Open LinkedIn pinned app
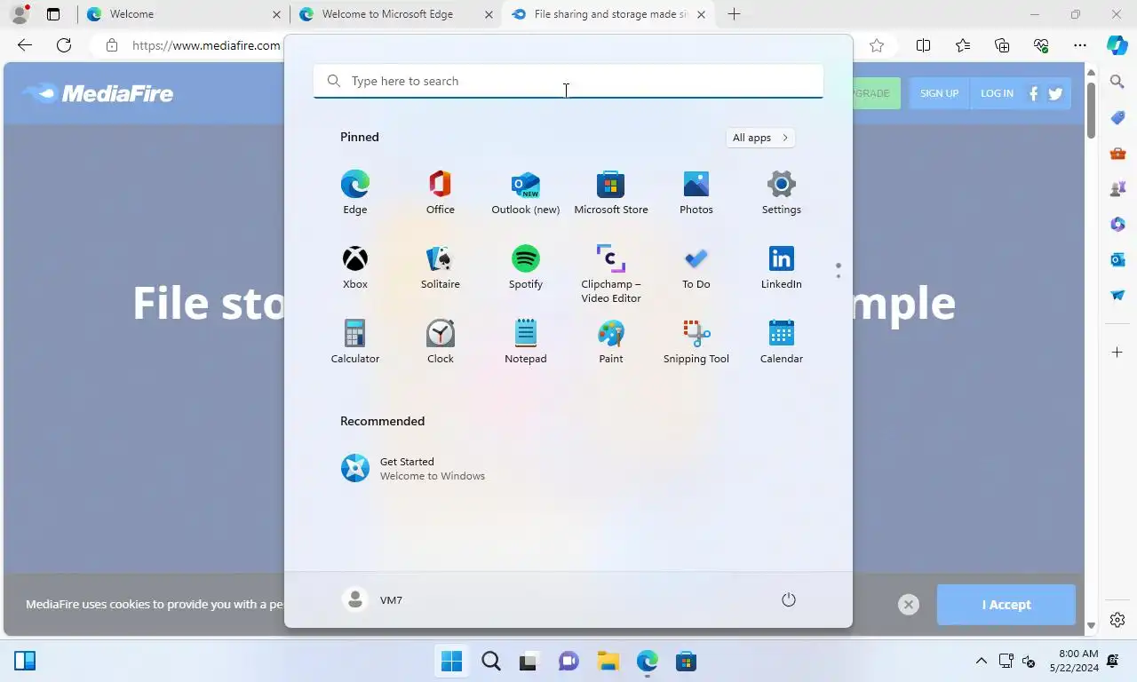1137x682 pixels. pyautogui.click(x=782, y=266)
